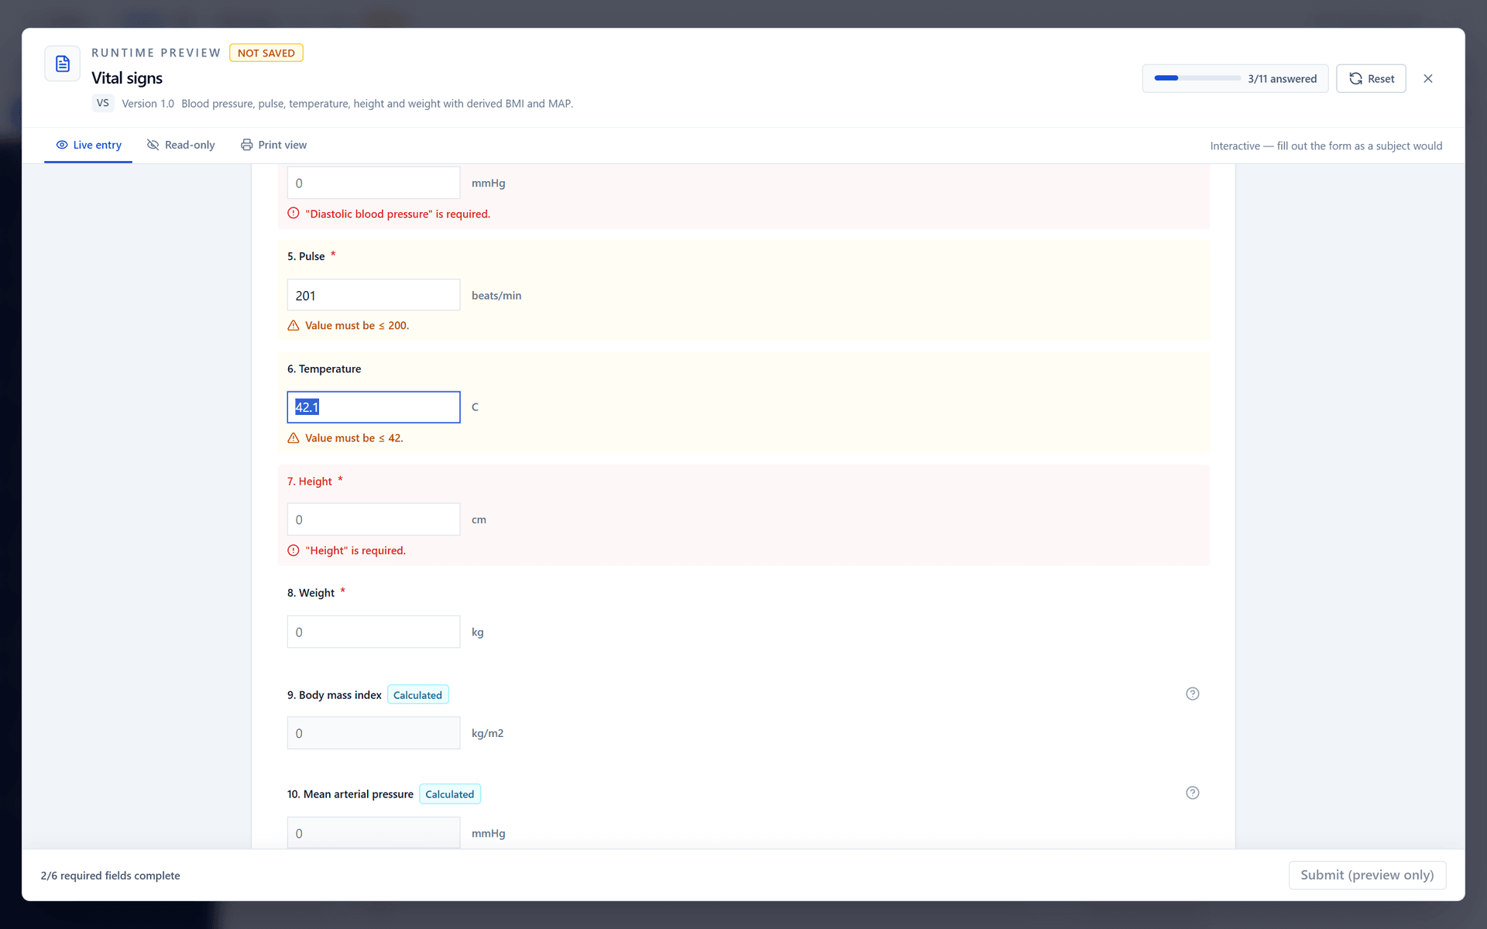Viewport: 1487px width, 929px height.
Task: Click the kg/m2 unit label
Action: pyautogui.click(x=488, y=733)
